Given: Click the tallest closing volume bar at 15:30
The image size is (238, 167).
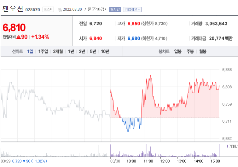Looking at the screenshot, I should point(219,150).
